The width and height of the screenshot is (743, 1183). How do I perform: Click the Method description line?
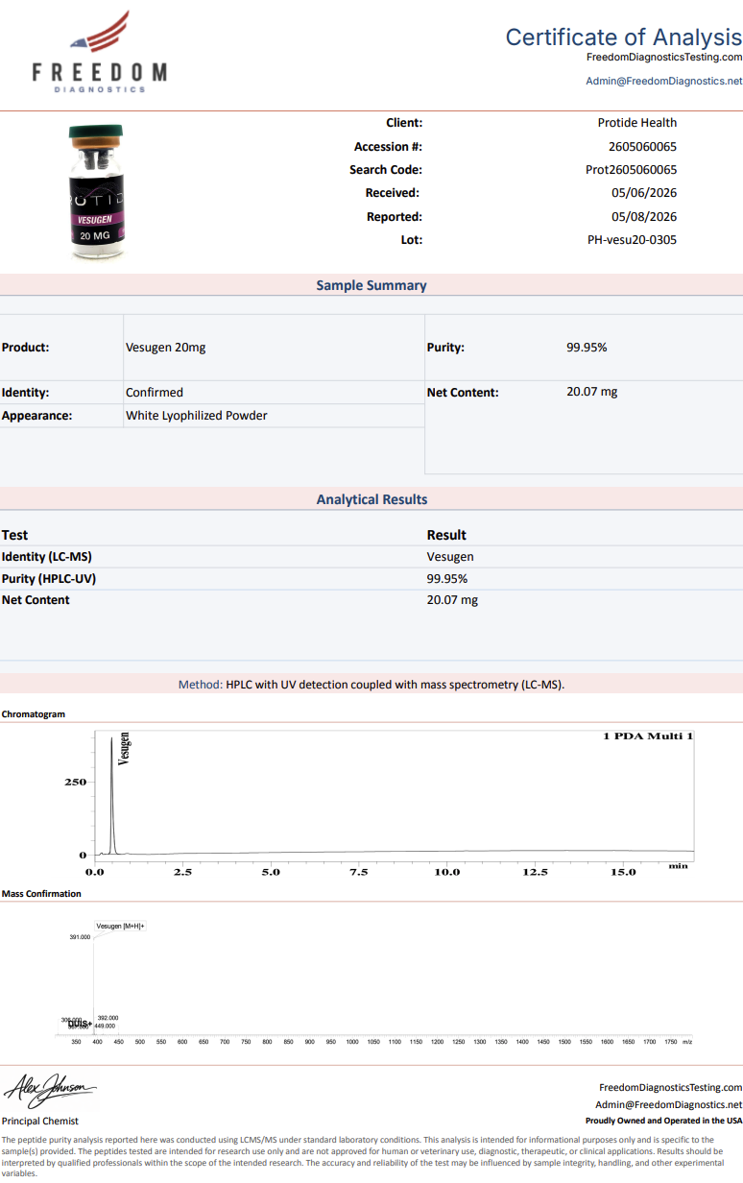click(x=371, y=685)
